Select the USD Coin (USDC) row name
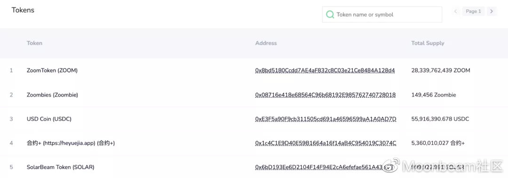The height and width of the screenshot is (178, 508). (x=49, y=119)
